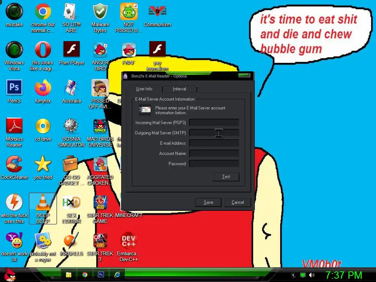Image resolution: width=376 pixels, height=282 pixels.
Task: Open the taskbar file explorer icon
Action: 69,275
